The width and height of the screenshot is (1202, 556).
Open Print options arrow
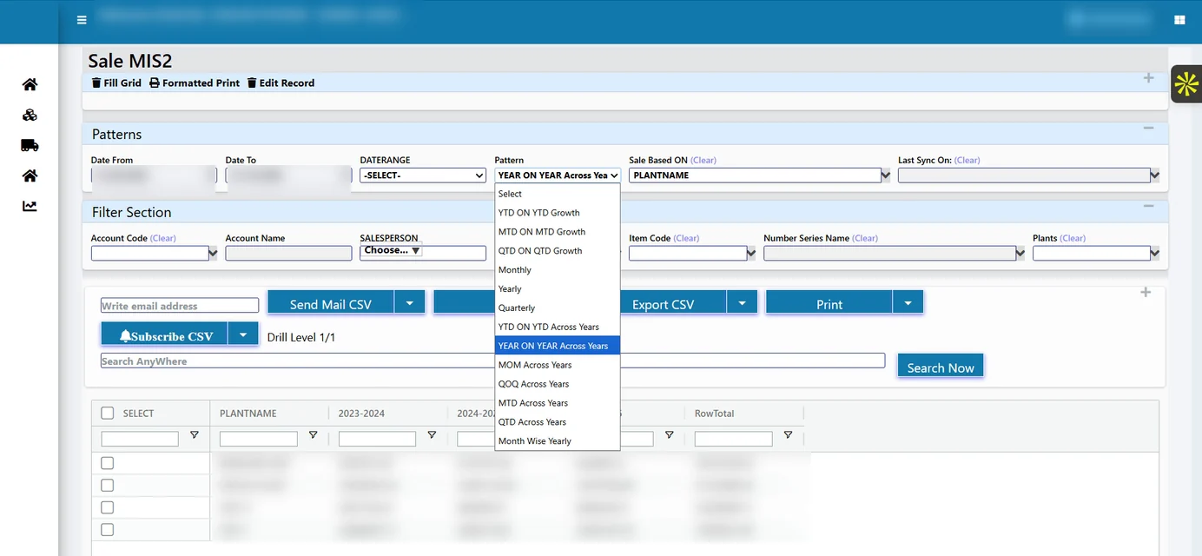[908, 302]
